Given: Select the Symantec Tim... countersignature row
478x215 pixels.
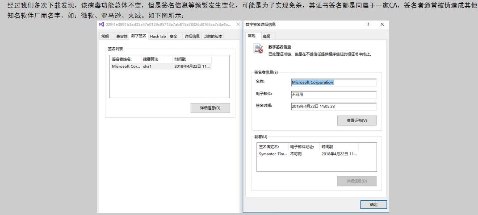Looking at the screenshot, I should click(308, 154).
